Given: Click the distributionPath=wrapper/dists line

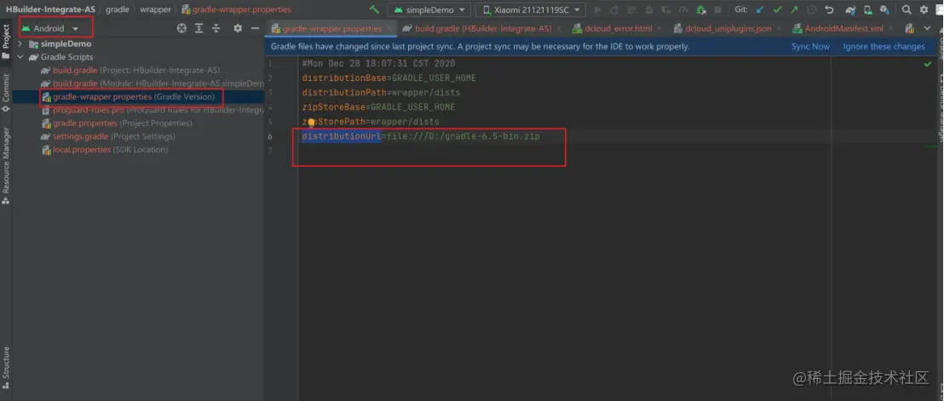Looking at the screenshot, I should (381, 93).
